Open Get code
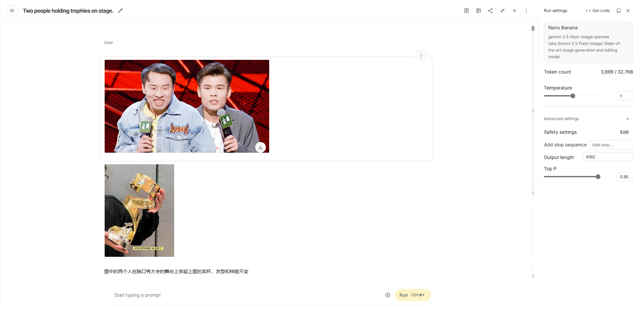 [598, 11]
